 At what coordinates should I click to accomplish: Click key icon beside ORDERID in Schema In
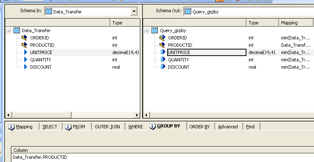(24, 38)
